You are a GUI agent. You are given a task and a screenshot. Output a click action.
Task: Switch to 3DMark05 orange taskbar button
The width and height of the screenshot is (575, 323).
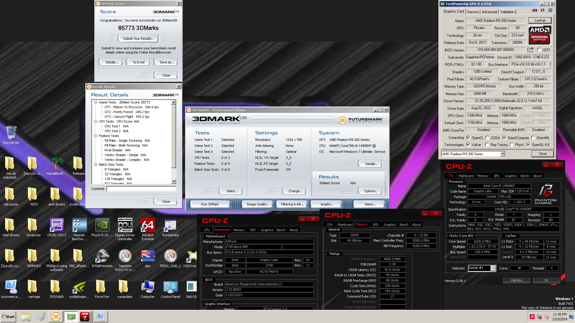56,316
